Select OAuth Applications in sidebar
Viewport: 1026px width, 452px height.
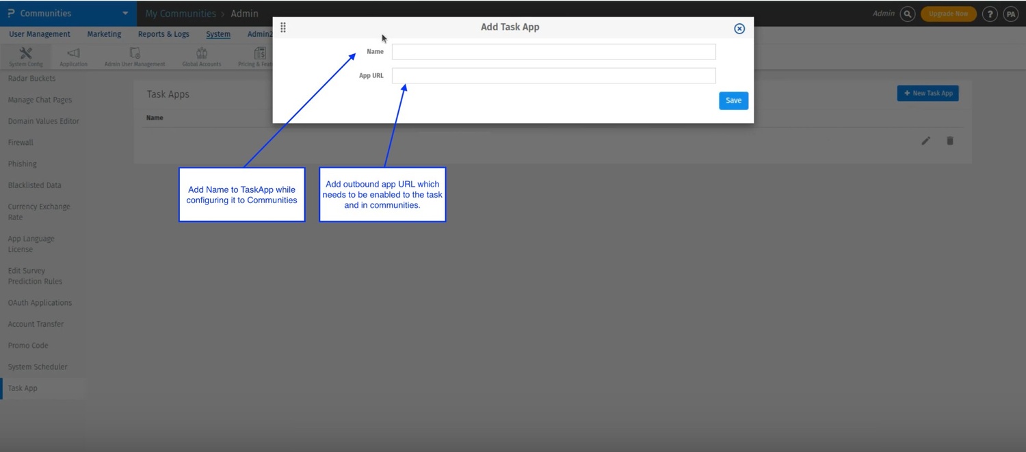[x=40, y=303]
